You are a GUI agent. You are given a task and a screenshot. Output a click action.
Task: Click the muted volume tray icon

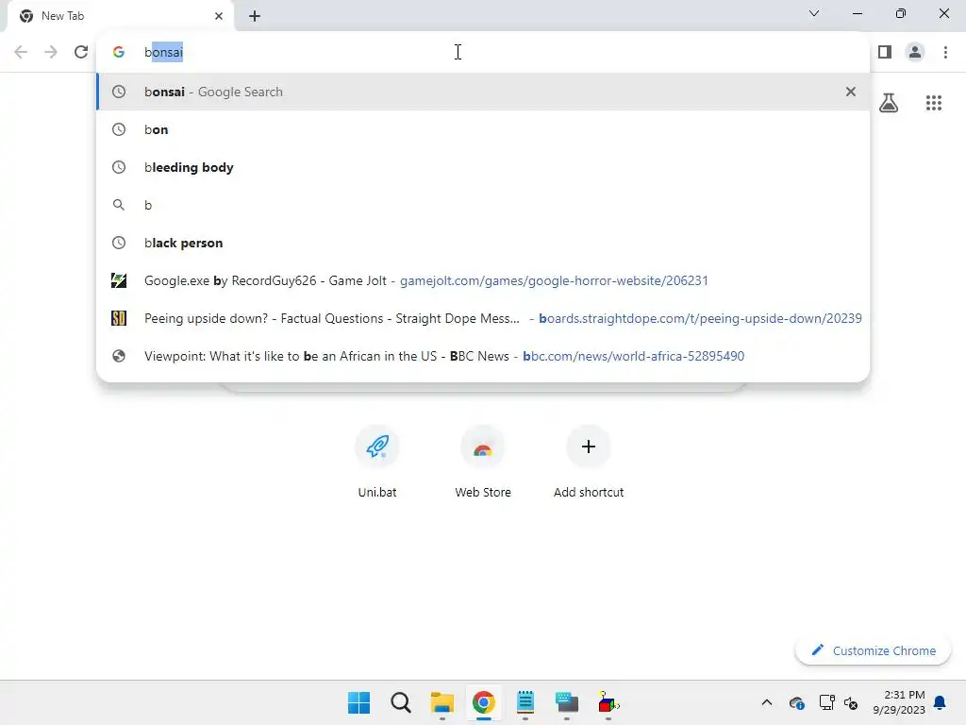(851, 702)
